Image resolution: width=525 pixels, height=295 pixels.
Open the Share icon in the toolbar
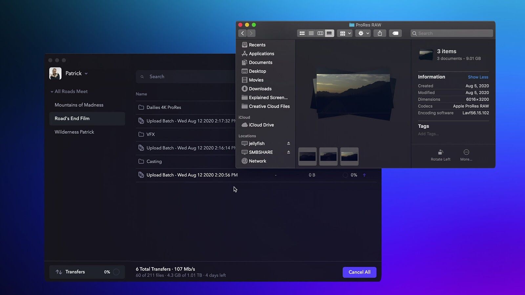(x=380, y=33)
